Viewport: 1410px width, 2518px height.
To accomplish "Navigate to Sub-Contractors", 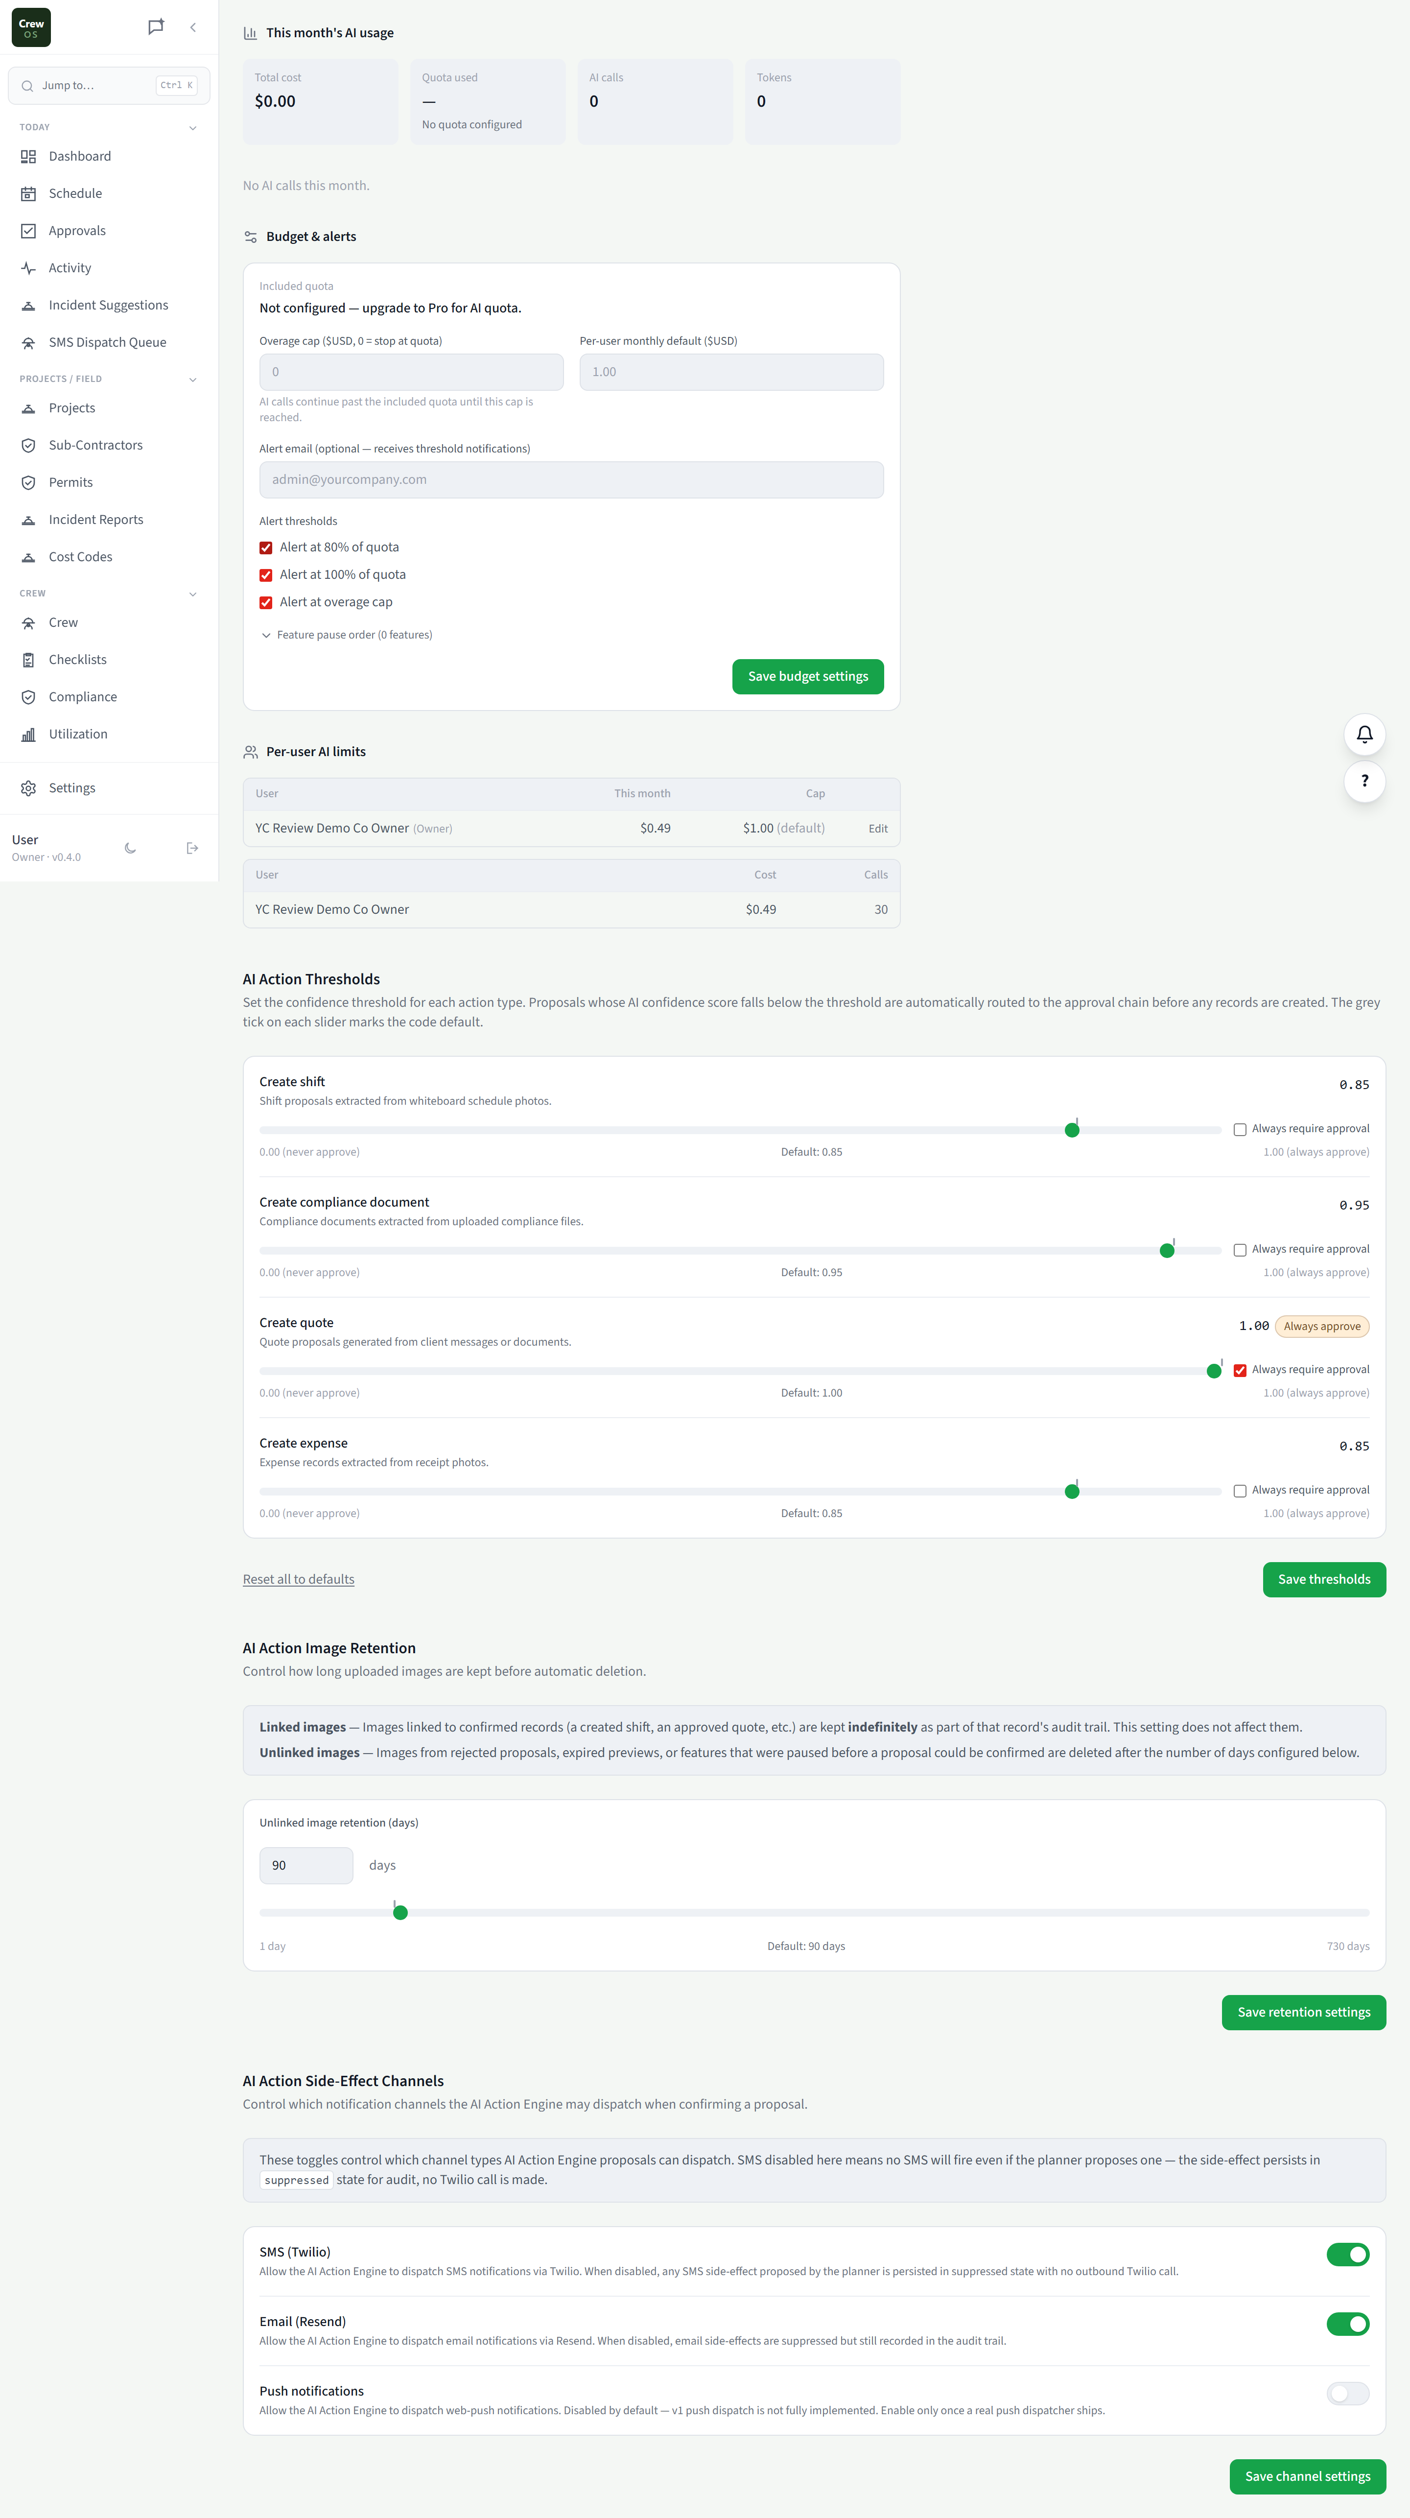I will (x=109, y=445).
